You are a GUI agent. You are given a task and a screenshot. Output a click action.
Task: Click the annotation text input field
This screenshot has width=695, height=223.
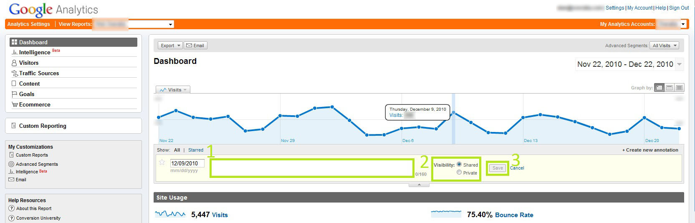(x=311, y=168)
